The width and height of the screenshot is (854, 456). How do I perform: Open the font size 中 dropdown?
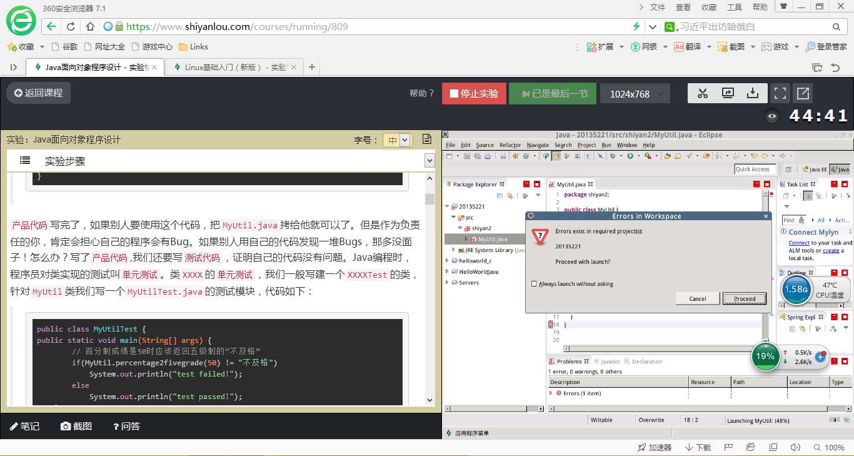[398, 140]
